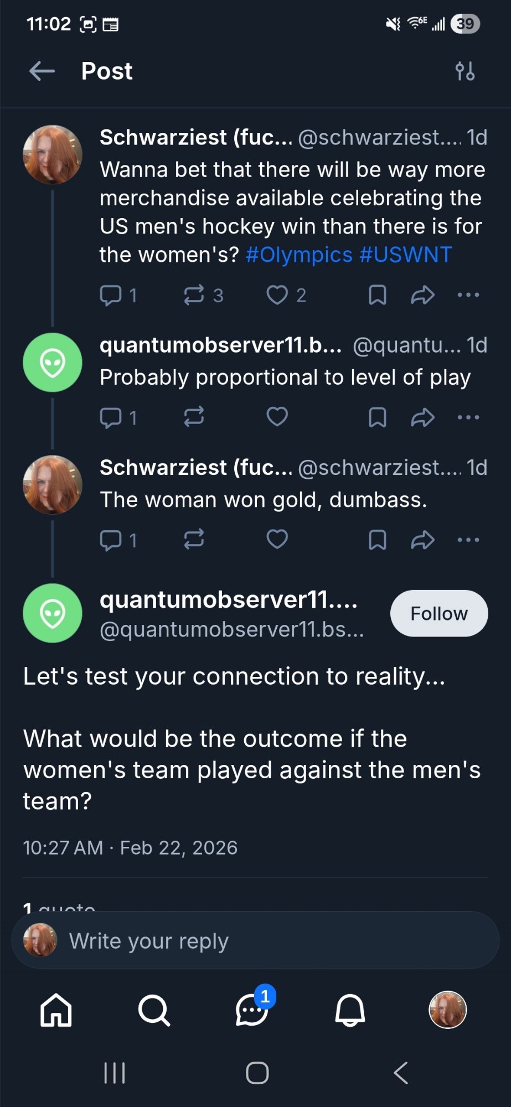Follow quantumobserver11
The image size is (511, 1107).
tap(438, 613)
